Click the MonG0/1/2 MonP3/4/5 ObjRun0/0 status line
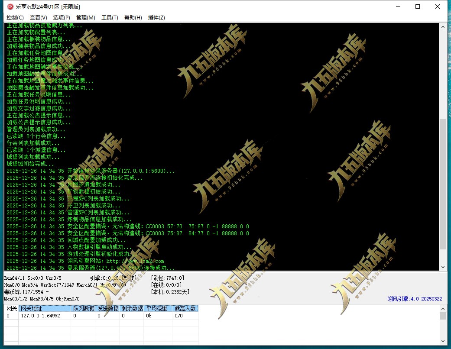 coord(42,299)
